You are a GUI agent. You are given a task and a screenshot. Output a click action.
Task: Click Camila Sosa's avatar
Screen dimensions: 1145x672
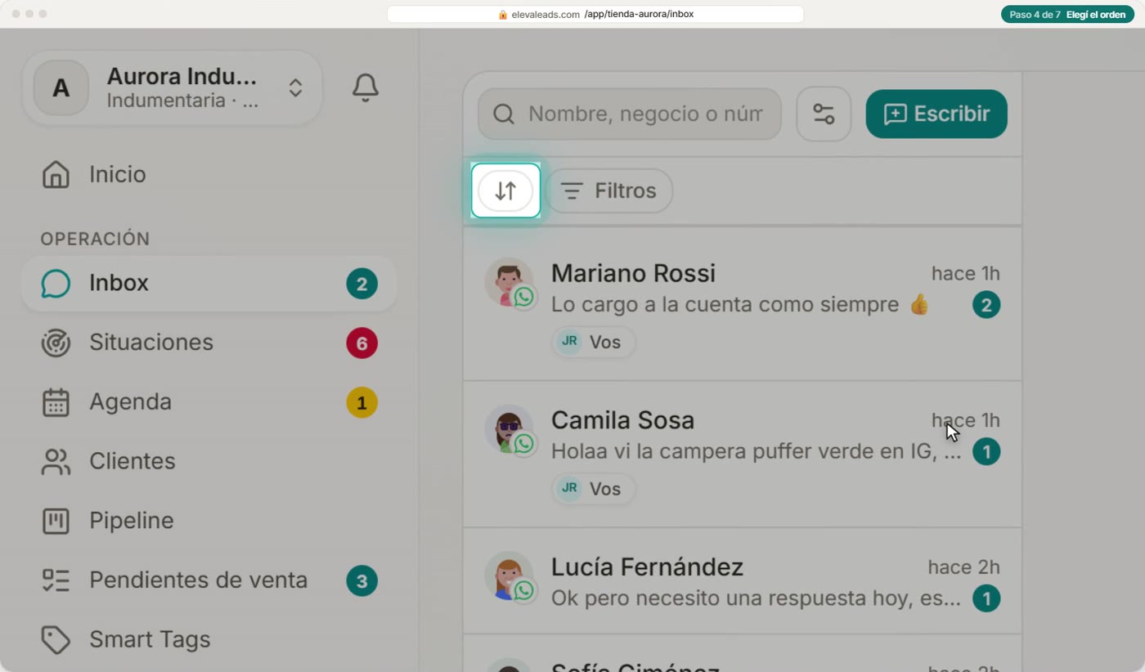[509, 429]
